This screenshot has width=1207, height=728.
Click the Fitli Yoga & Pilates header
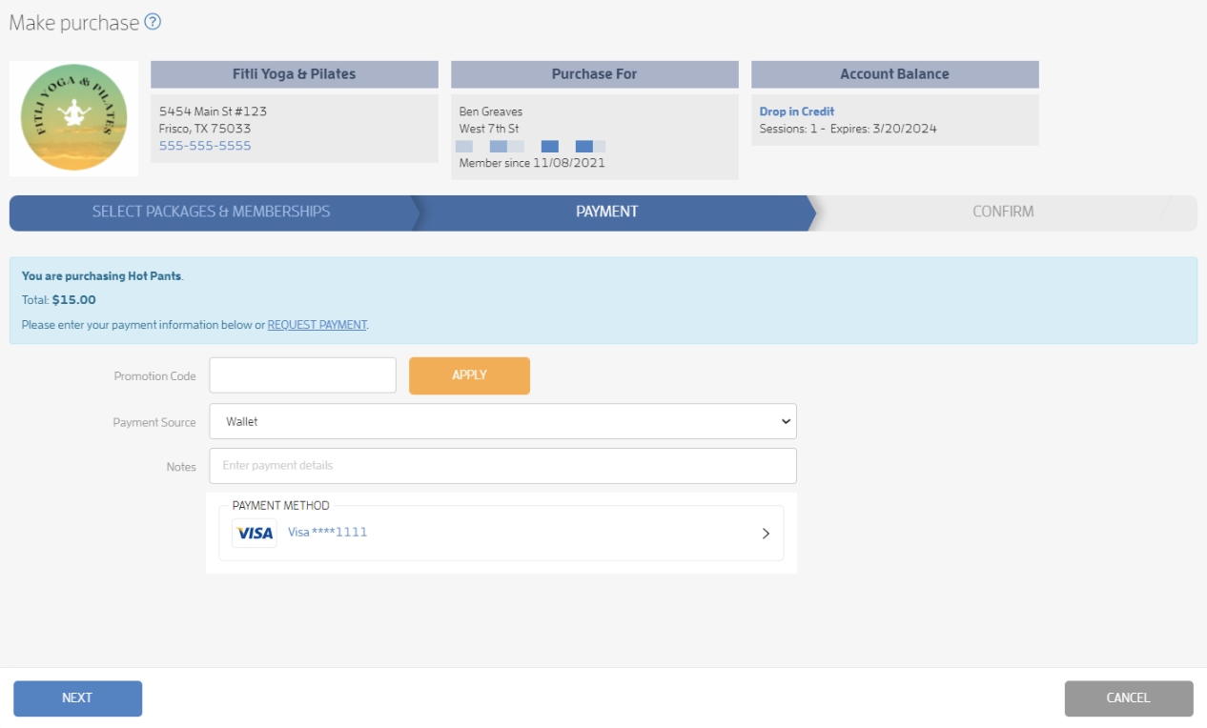point(295,74)
